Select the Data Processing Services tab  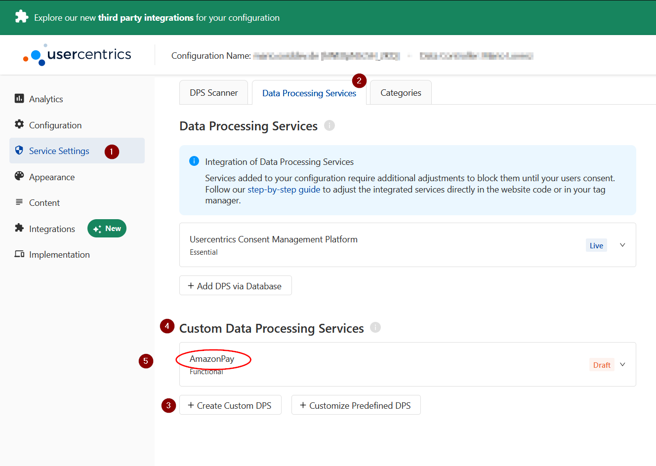[309, 93]
